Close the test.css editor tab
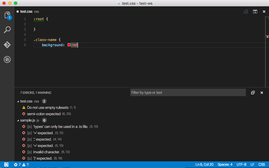 (x=264, y=12)
